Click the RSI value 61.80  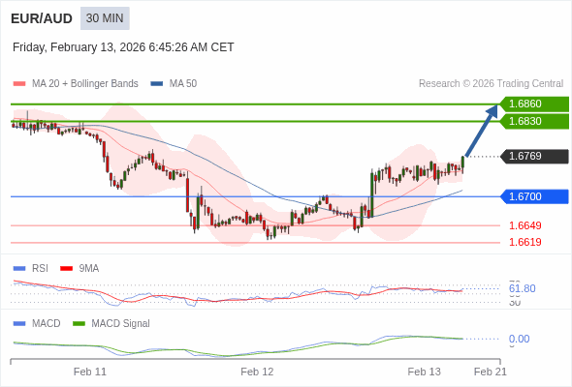pos(522,288)
